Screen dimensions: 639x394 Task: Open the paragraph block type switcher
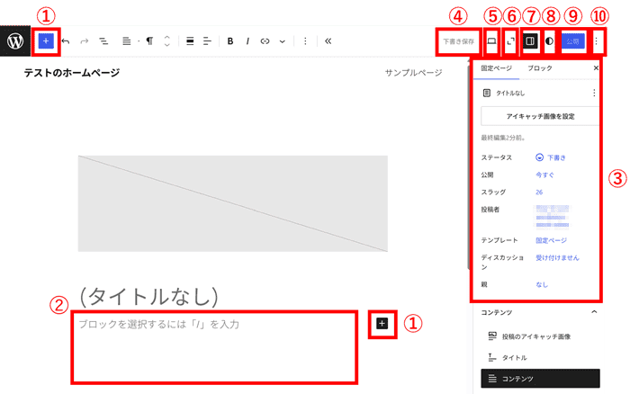coord(149,41)
